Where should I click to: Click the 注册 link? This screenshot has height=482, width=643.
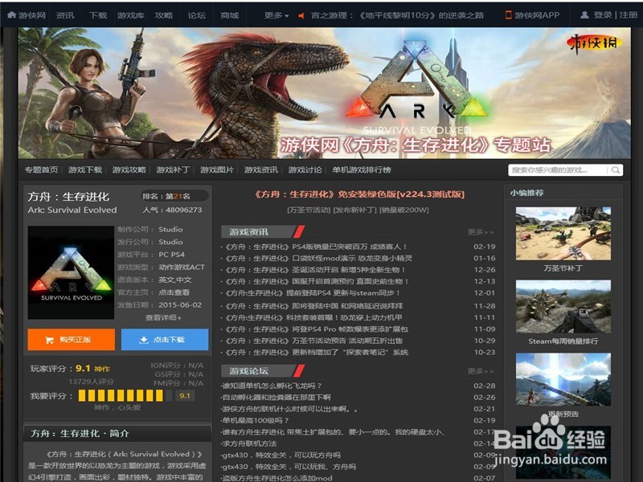(x=629, y=15)
